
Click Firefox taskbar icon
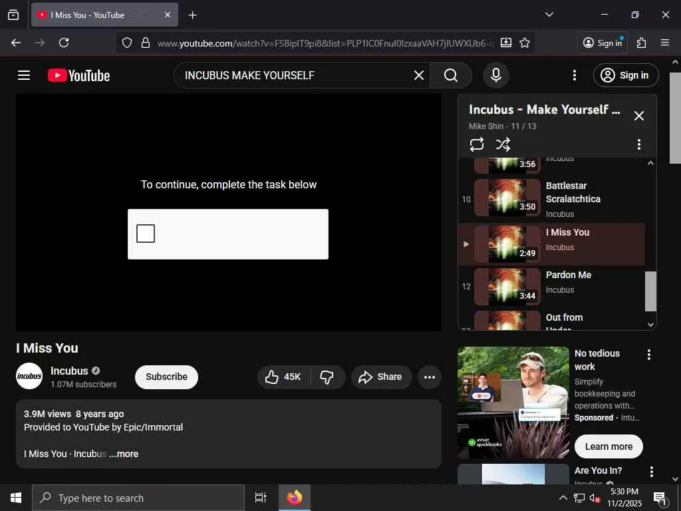click(295, 498)
